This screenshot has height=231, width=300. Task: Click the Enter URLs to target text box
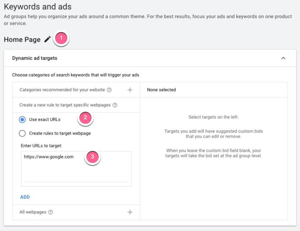(76, 167)
